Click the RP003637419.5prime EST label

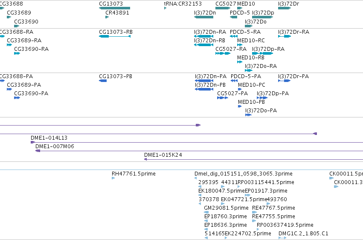285,225
